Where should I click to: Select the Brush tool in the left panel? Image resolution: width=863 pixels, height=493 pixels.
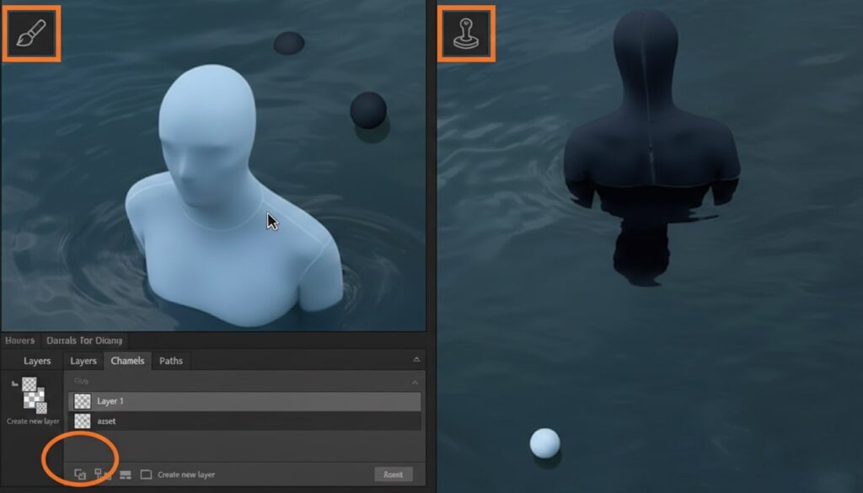31,32
